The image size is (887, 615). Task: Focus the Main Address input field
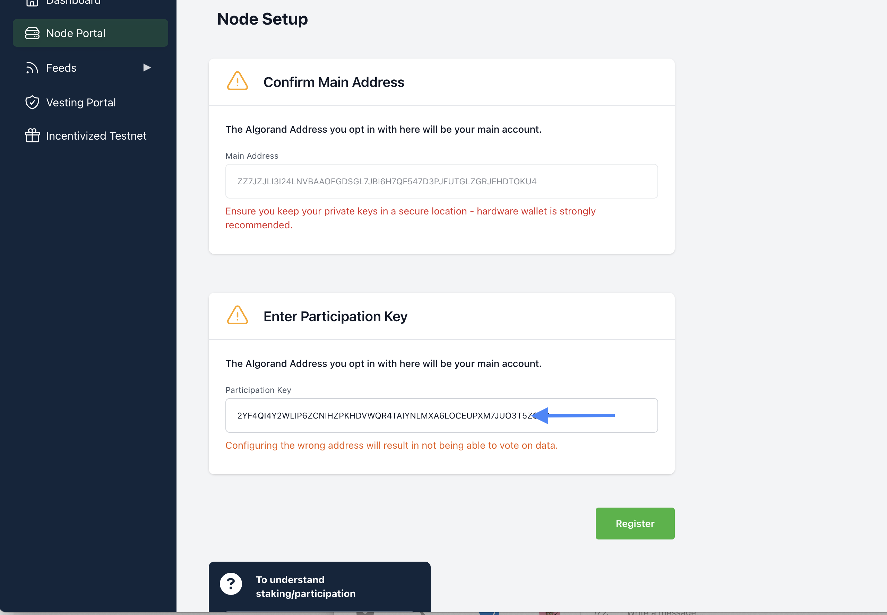441,181
